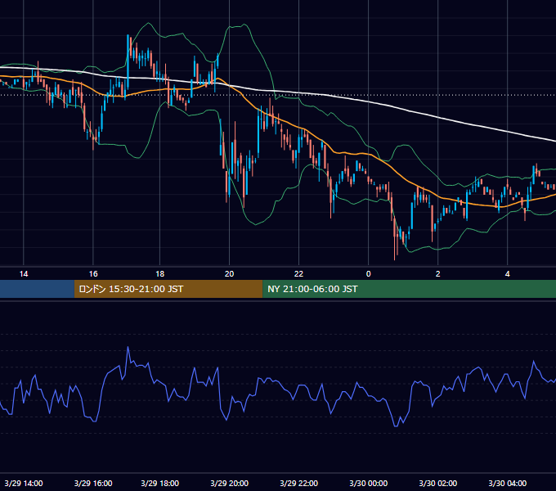This screenshot has width=556, height=491.
Task: Click the 3/29 22:00 time label
Action: coord(299,483)
